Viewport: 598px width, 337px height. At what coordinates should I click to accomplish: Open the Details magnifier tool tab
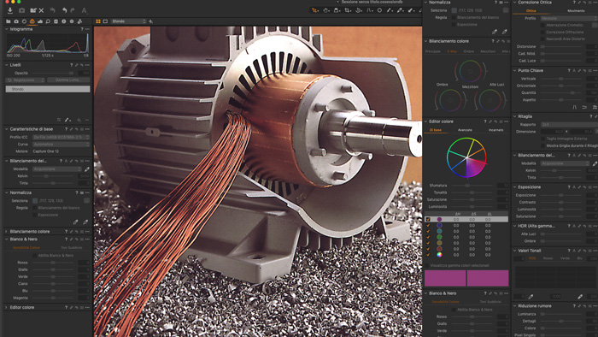click(x=48, y=21)
